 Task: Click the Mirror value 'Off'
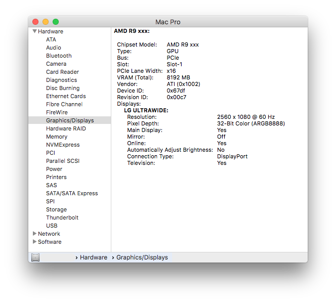tap(221, 137)
